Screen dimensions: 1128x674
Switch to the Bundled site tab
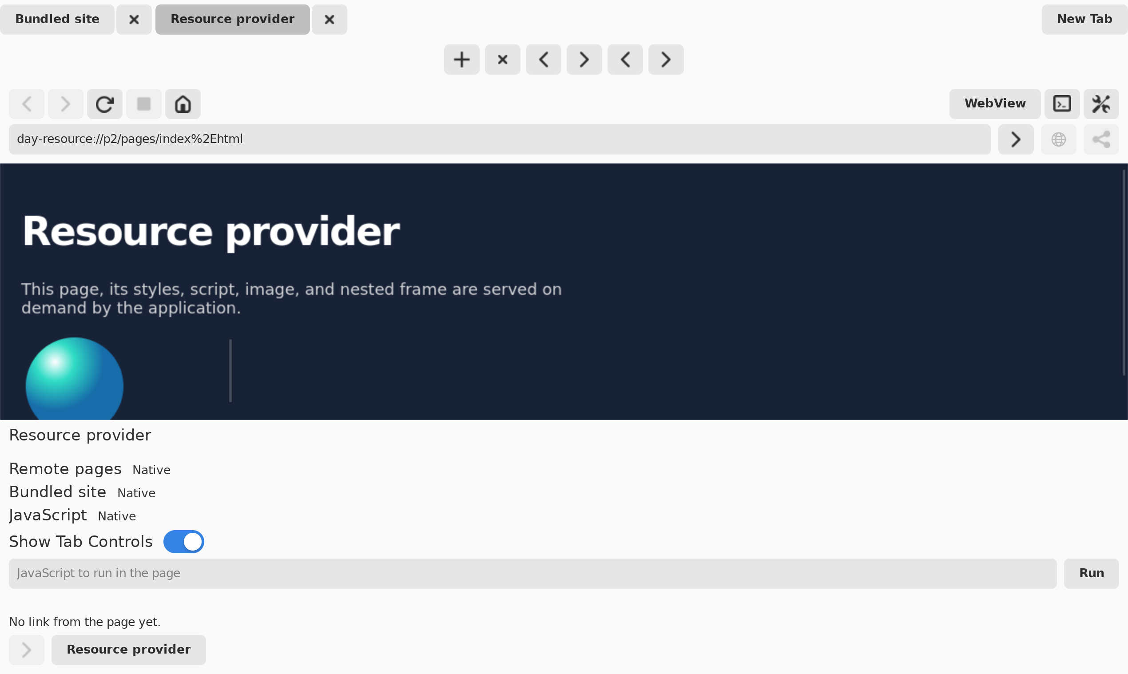click(x=57, y=20)
